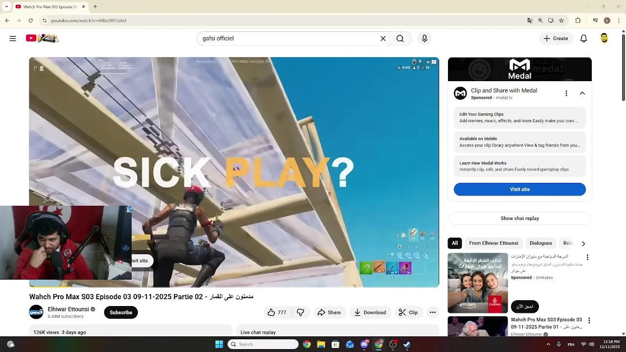Like the video with thumbs up
Image resolution: width=626 pixels, height=352 pixels.
(x=277, y=312)
